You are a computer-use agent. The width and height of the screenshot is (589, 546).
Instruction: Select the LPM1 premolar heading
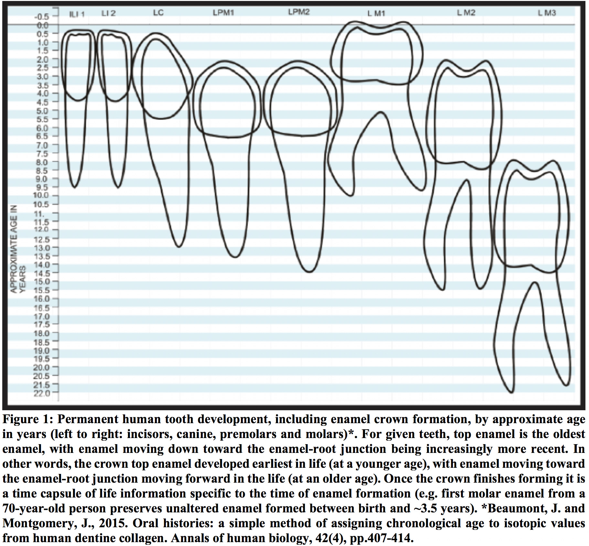pyautogui.click(x=223, y=13)
